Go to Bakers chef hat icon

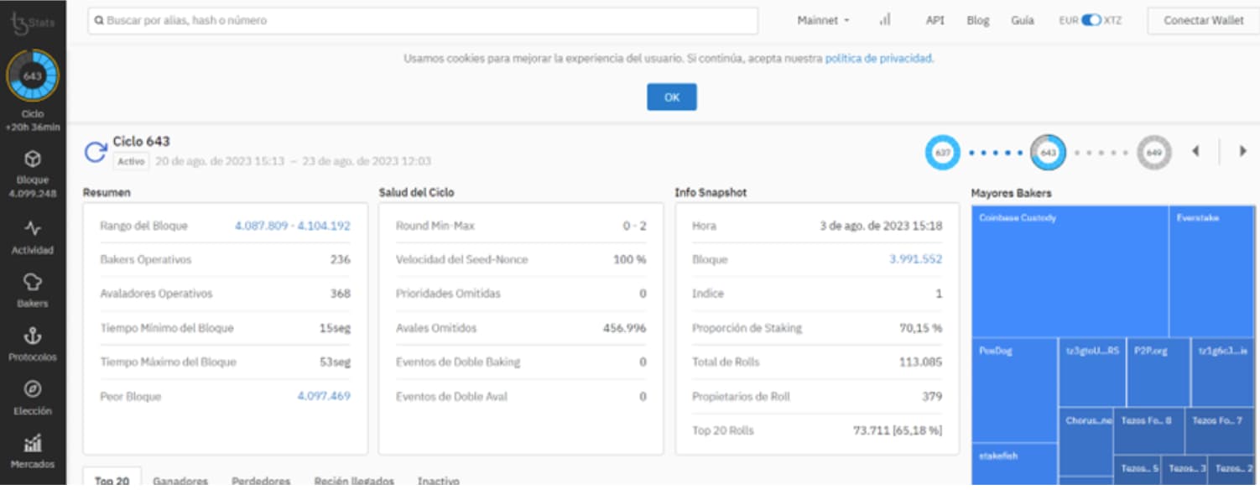[x=32, y=283]
